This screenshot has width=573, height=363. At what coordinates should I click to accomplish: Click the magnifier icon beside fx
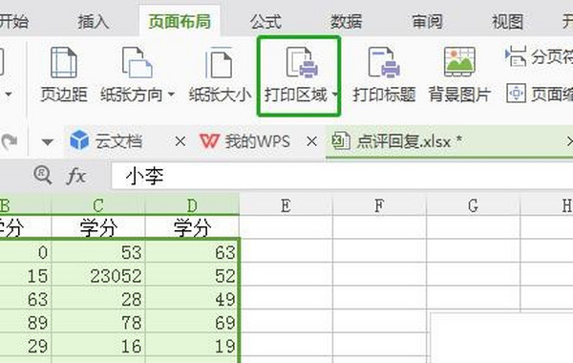(42, 175)
